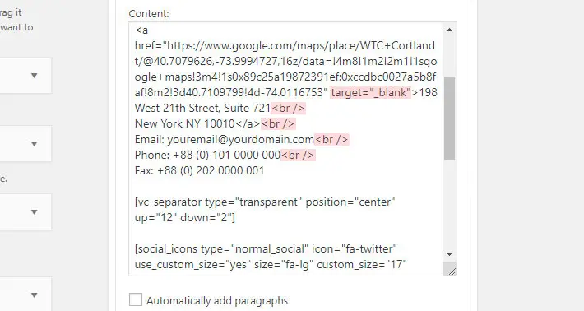Click the 'Automatically add paragraphs' label text
Screen dimensions: 584x311
click(x=217, y=300)
